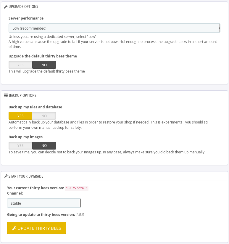Click the wrench icon beside Start Your Upgrade

click(6, 176)
